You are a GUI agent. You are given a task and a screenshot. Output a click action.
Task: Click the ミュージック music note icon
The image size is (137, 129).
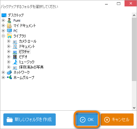[15, 62]
